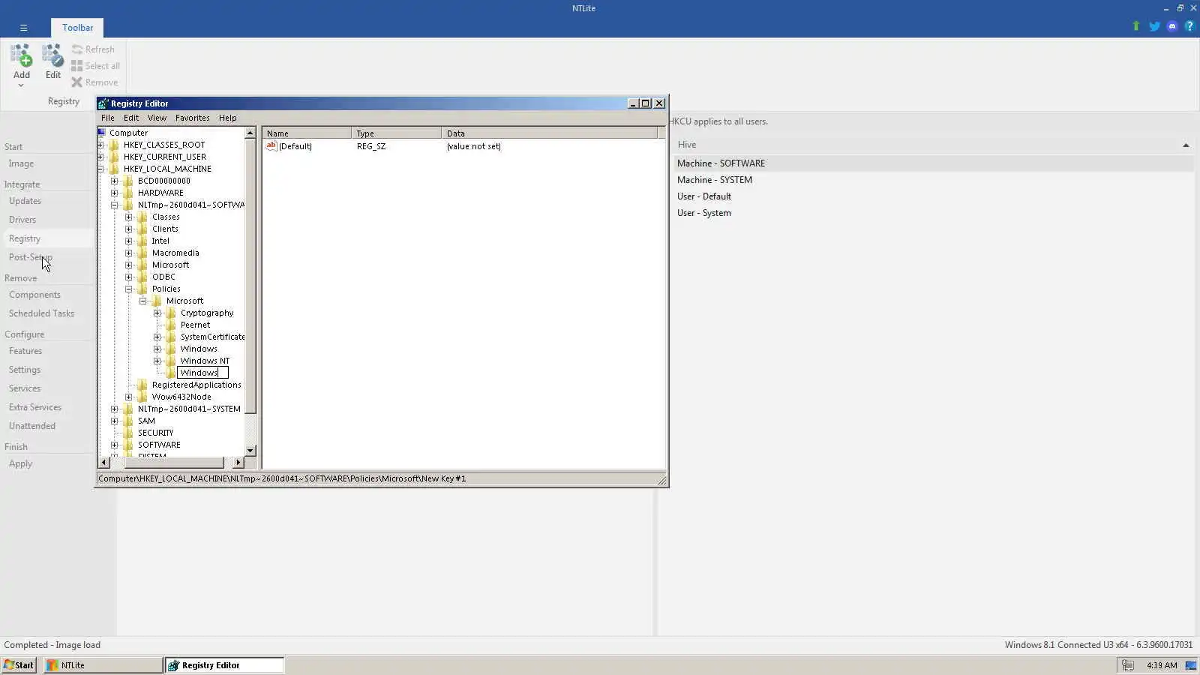Screen dimensions: 1200x675
Task: Open the NTLite hamburger menu
Action: pos(23,28)
